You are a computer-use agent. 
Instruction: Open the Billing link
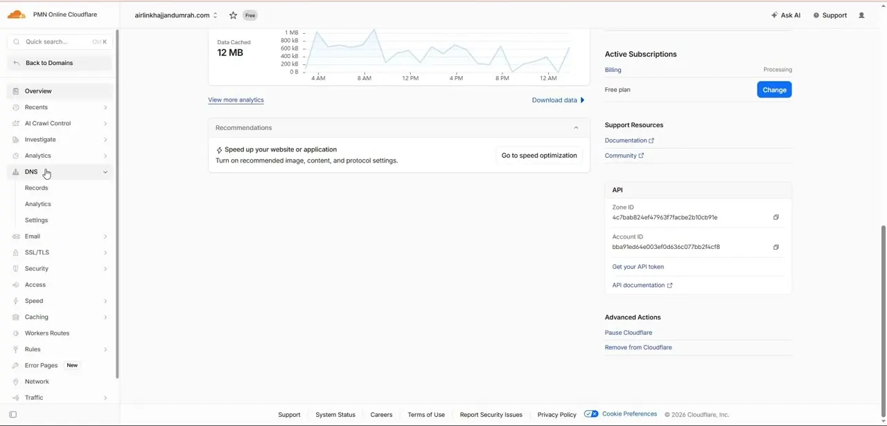613,70
